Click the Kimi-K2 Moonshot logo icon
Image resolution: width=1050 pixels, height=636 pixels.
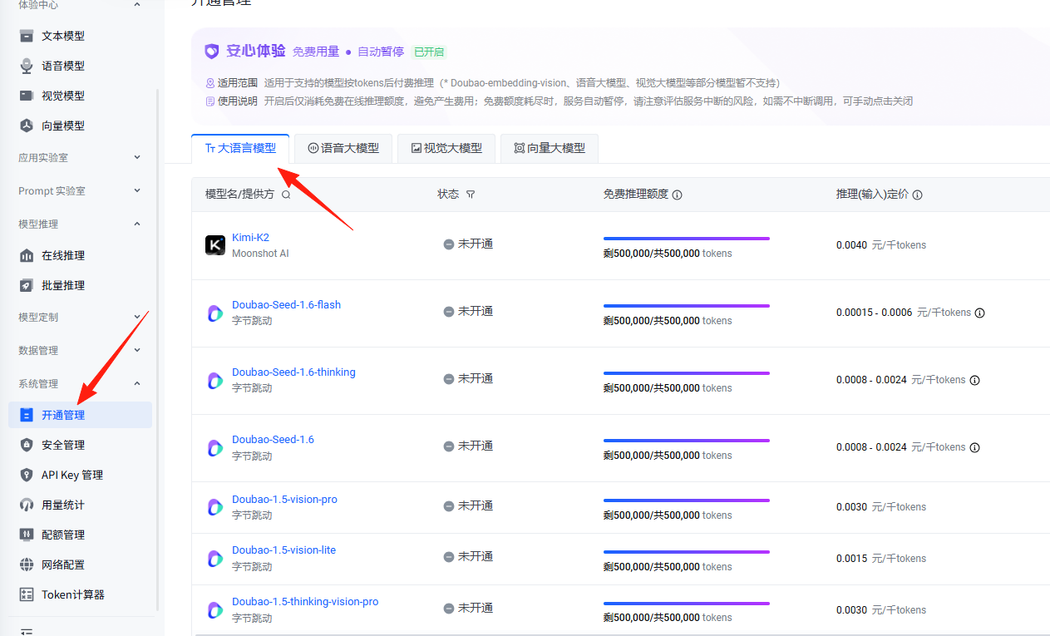click(215, 245)
